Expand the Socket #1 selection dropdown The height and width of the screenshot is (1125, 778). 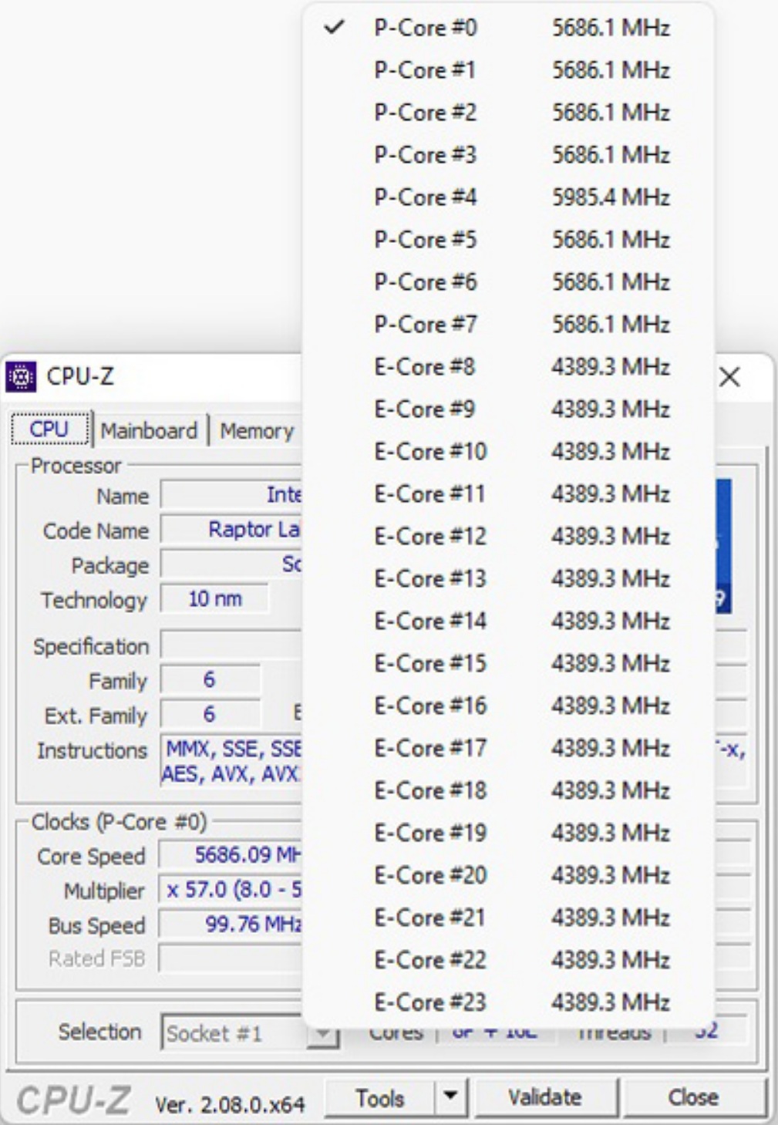pyautogui.click(x=324, y=1033)
